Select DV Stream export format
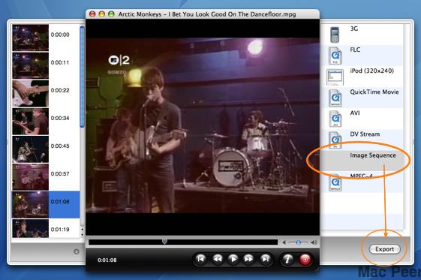This screenshot has height=280, width=421. [362, 140]
